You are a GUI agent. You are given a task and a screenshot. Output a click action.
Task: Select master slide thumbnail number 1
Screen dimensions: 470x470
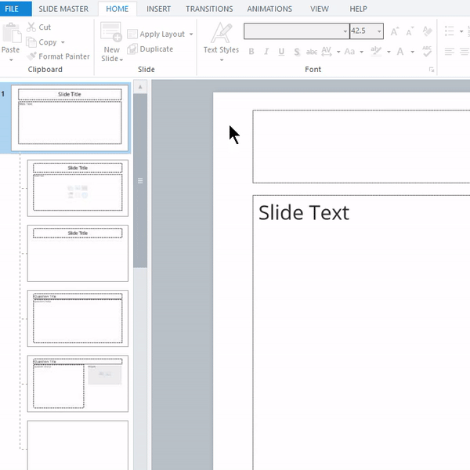pyautogui.click(x=70, y=117)
